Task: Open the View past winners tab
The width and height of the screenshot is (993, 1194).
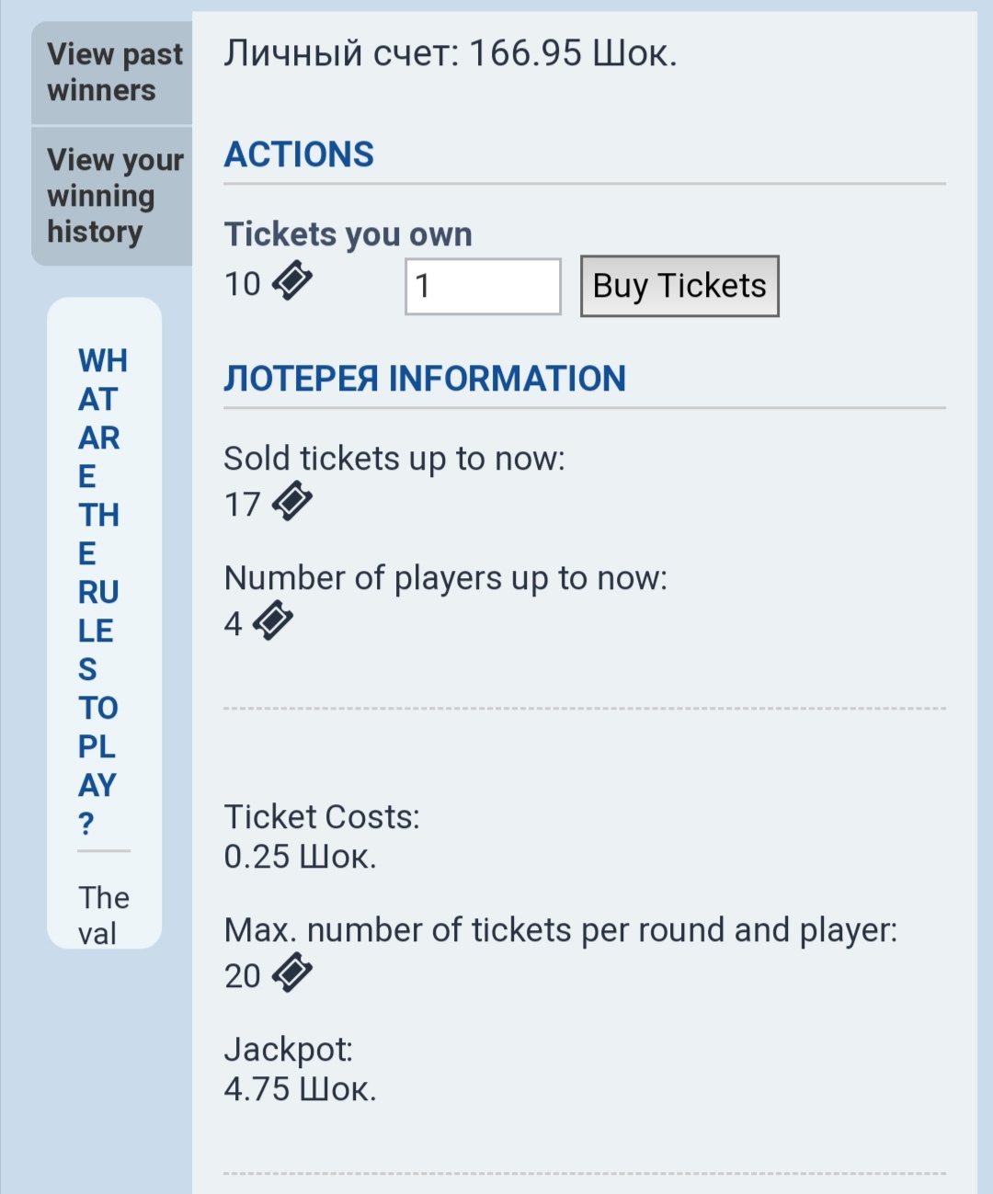Action: coord(114,73)
